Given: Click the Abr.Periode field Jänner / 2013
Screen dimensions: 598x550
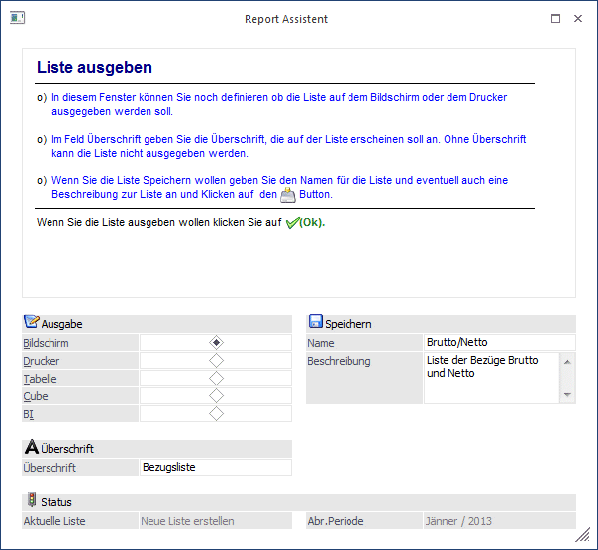Looking at the screenshot, I should [x=498, y=520].
